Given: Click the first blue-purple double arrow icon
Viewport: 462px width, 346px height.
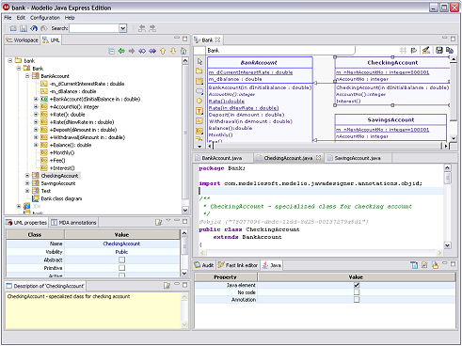Looking at the screenshot, I should pyautogui.click(x=142, y=51).
